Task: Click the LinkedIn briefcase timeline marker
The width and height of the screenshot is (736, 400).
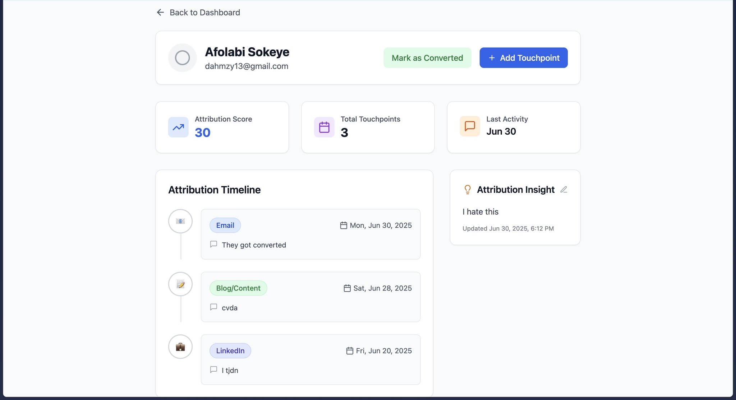Action: (x=180, y=346)
